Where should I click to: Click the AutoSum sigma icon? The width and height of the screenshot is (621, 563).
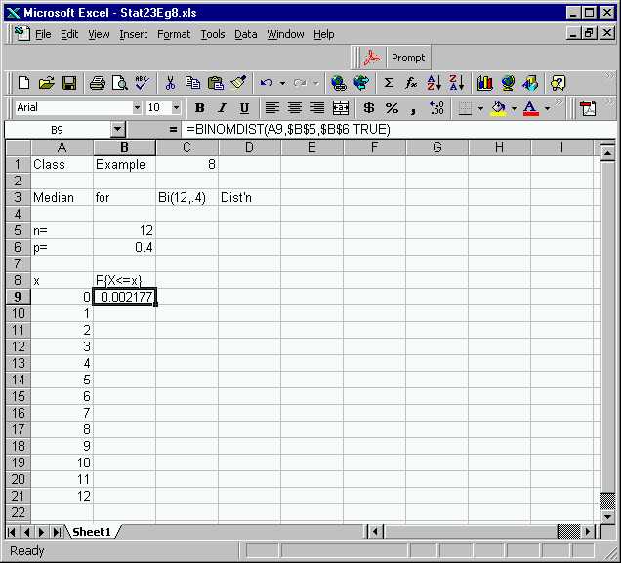click(x=389, y=83)
